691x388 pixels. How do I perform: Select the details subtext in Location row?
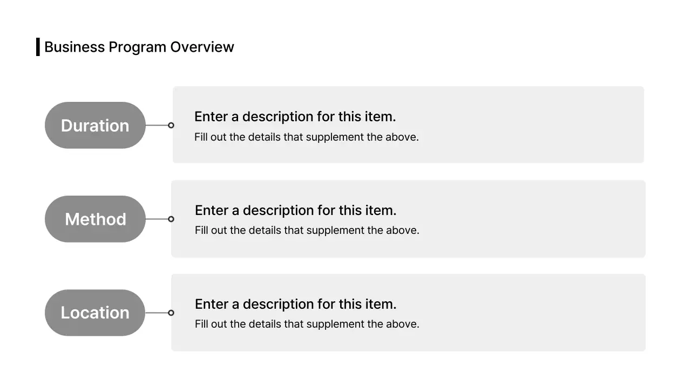(307, 324)
